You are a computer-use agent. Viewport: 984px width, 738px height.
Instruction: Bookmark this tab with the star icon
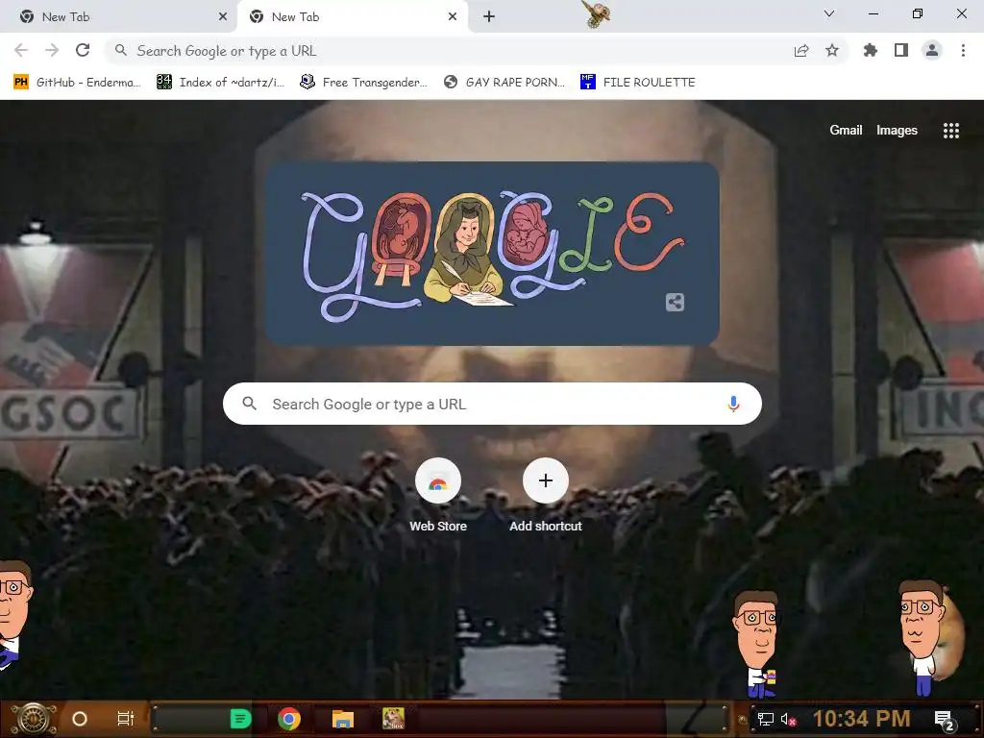coord(832,50)
